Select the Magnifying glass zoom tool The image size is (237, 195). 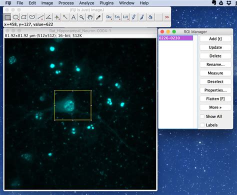click(81, 17)
